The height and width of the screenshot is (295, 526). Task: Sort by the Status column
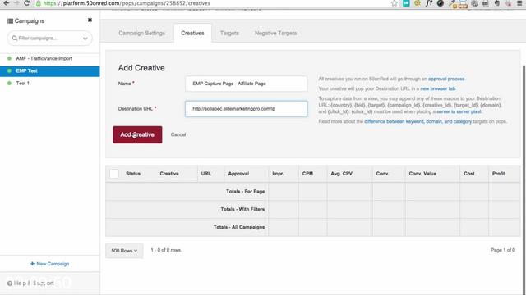133,174
